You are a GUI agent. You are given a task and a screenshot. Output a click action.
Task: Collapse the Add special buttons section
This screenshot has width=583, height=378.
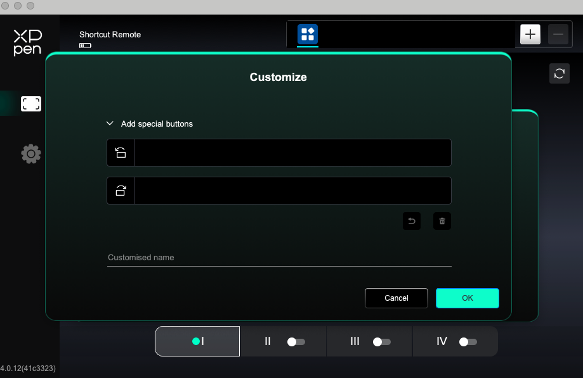point(110,123)
